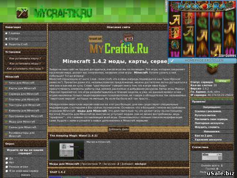The height and width of the screenshot is (178, 237).
Task: Click the icon beside Читы для Minecraft
Action: [6, 83]
